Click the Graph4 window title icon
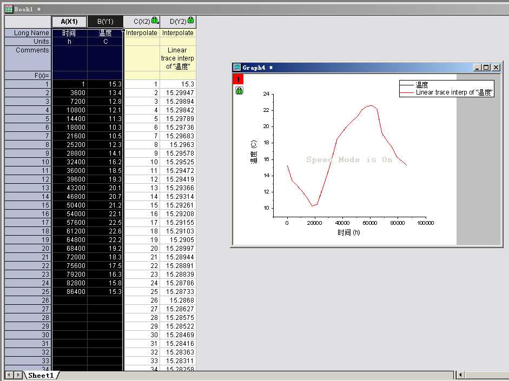 tap(237, 68)
